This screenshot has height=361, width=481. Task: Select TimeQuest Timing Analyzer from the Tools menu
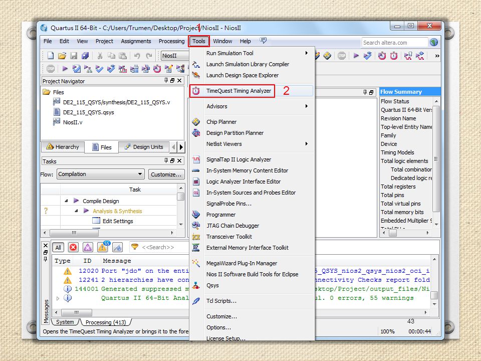(252, 91)
